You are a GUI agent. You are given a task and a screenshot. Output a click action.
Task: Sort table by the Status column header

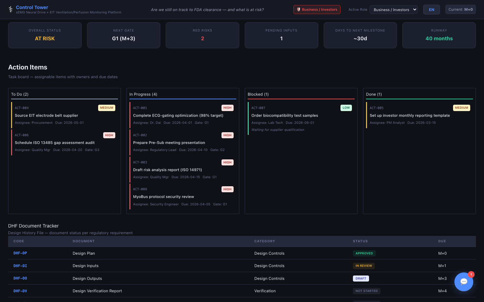(360, 241)
